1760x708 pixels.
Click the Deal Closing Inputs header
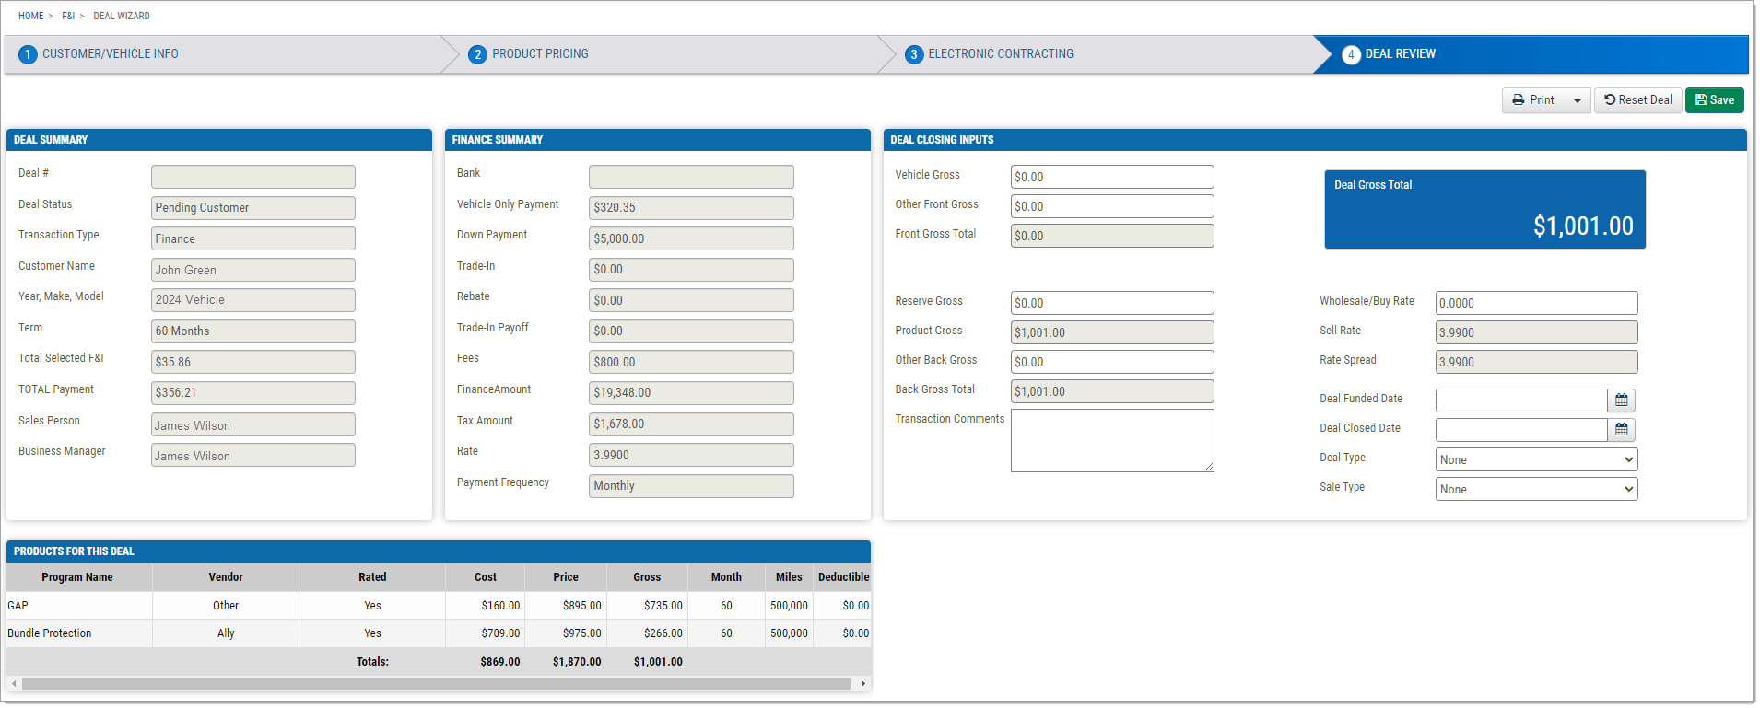(1315, 140)
